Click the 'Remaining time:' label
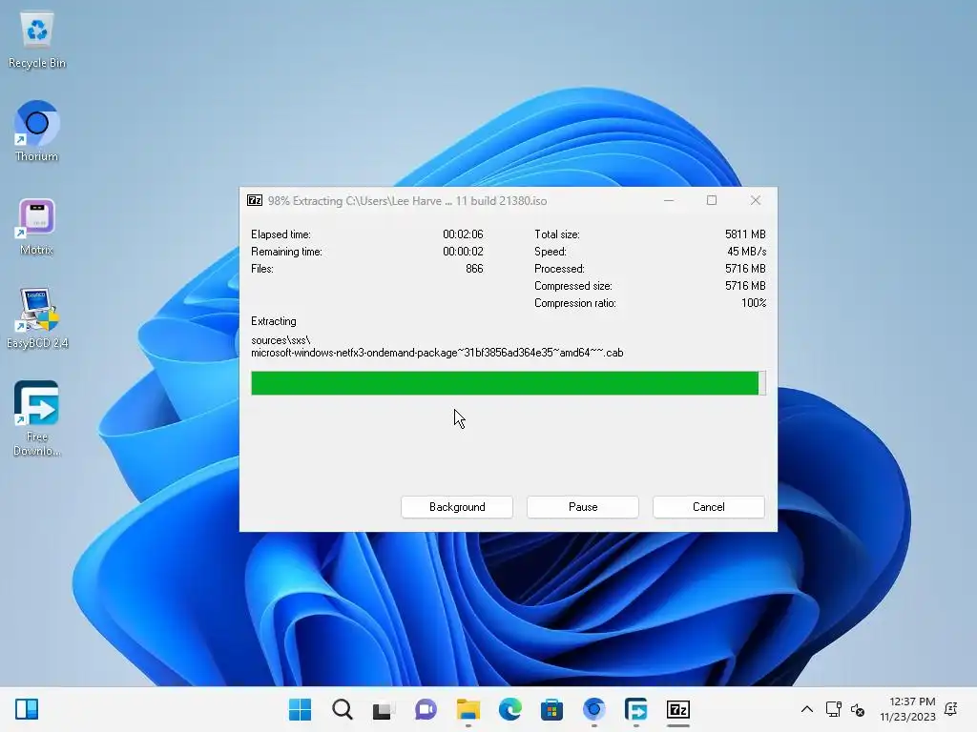The image size is (977, 732). coord(286,252)
